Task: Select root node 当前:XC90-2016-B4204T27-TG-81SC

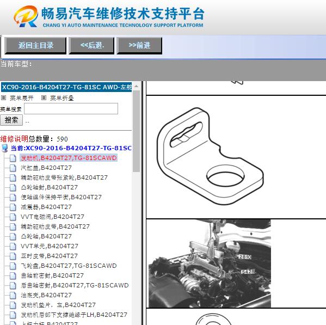Action: click(x=71, y=148)
